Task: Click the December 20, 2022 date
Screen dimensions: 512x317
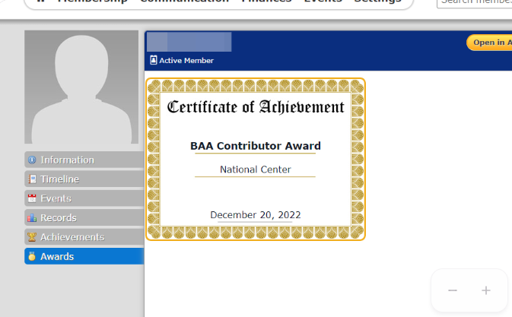Action: click(256, 215)
